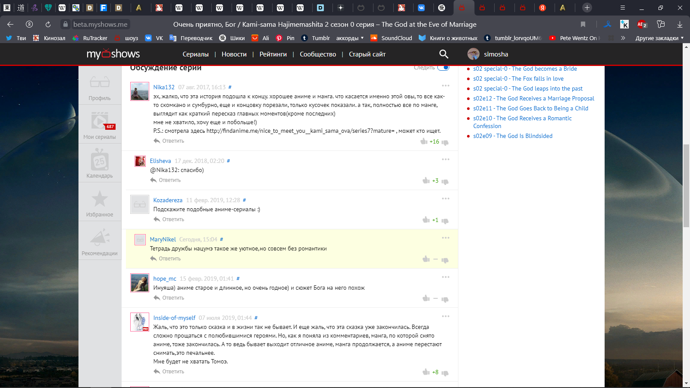Open MaryNikel user profile
This screenshot has height=388, width=690.
point(163,239)
